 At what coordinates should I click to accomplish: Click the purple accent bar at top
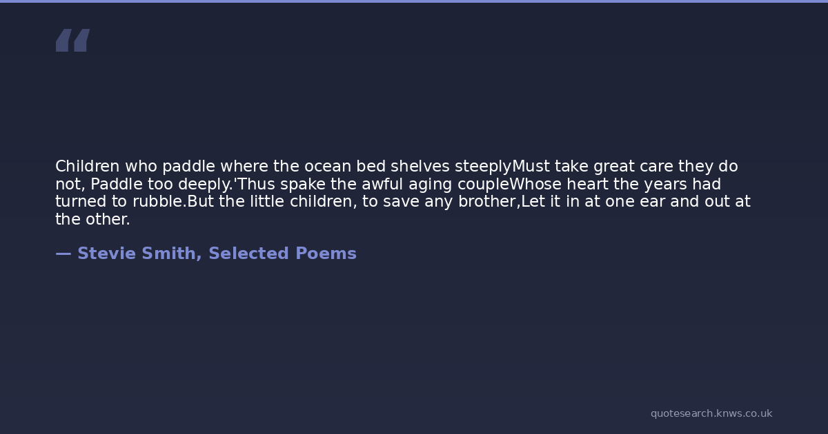coord(414,1)
